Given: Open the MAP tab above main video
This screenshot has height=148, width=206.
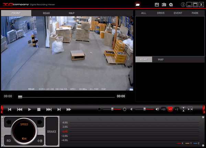Looking at the screenshot, I should [72, 13].
